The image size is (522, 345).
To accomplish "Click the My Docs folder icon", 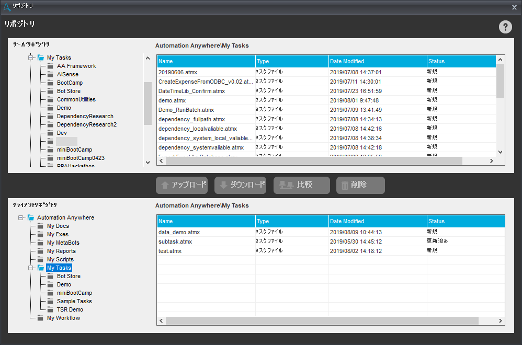I will (40, 226).
